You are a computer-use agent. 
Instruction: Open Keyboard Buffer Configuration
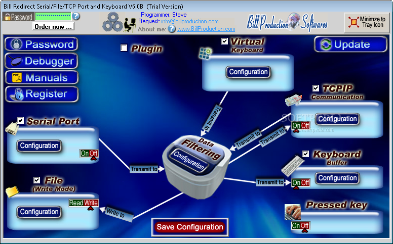pos(337,178)
